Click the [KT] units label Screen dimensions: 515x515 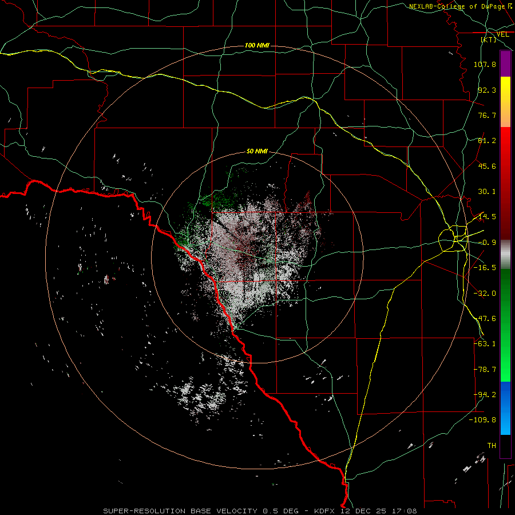click(x=488, y=39)
